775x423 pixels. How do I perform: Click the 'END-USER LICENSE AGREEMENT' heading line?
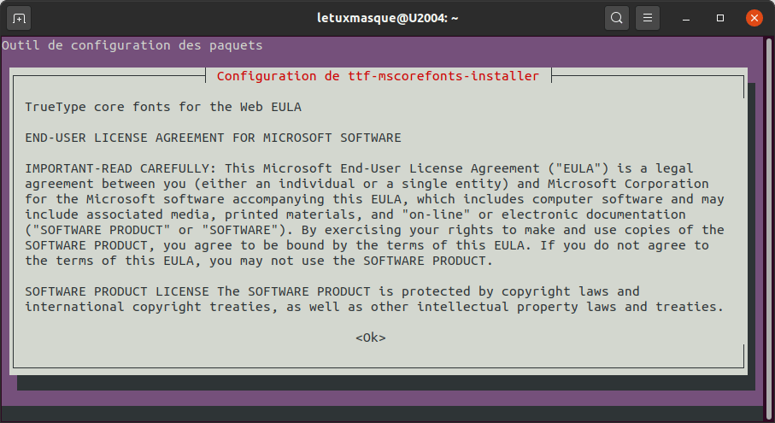(x=213, y=138)
